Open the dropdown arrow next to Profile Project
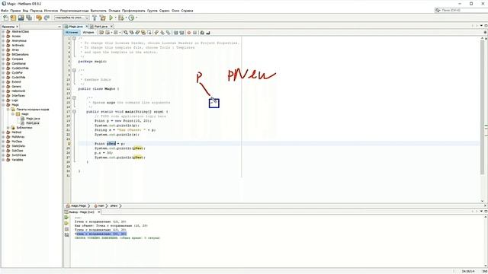488x274 pixels. tap(136, 18)
